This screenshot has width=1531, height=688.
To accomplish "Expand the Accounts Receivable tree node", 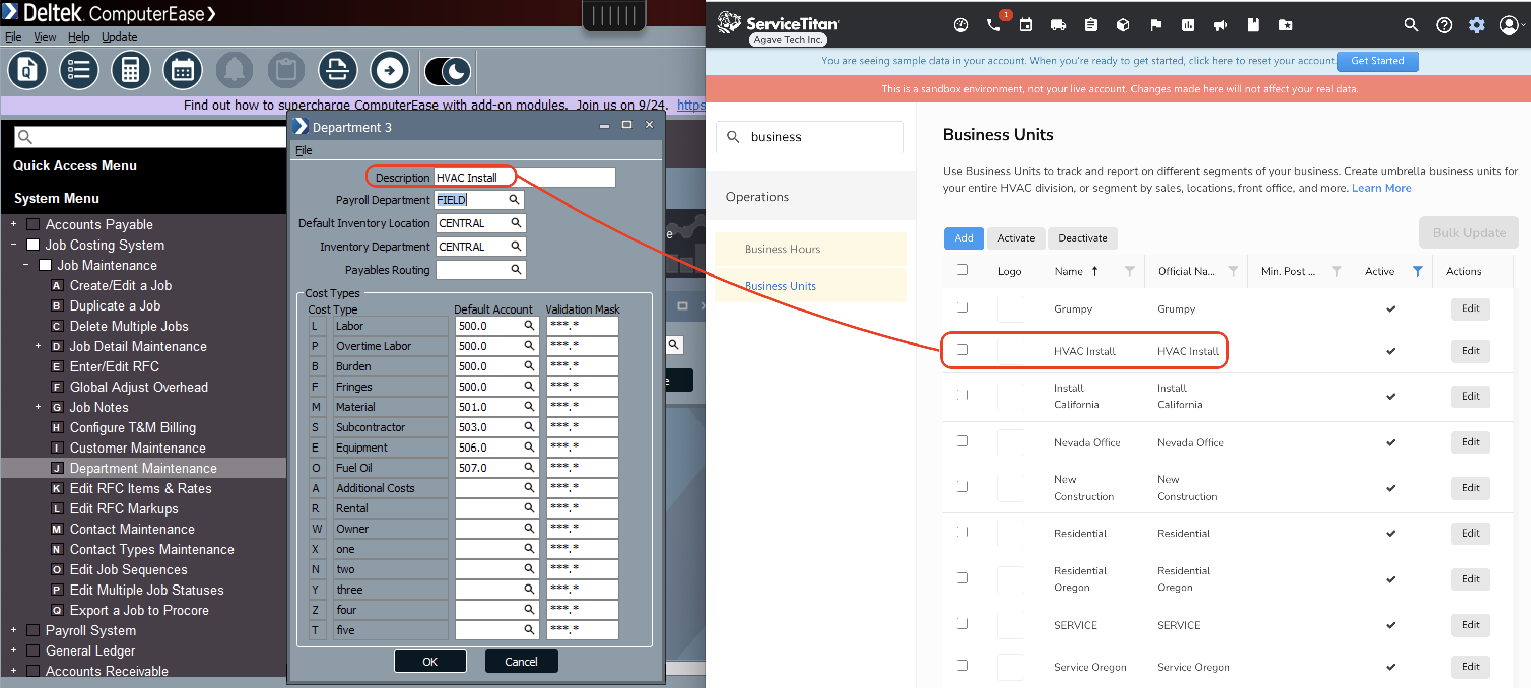I will coord(14,671).
